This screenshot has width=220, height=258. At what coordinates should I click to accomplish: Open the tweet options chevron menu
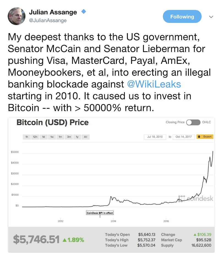(x=211, y=17)
